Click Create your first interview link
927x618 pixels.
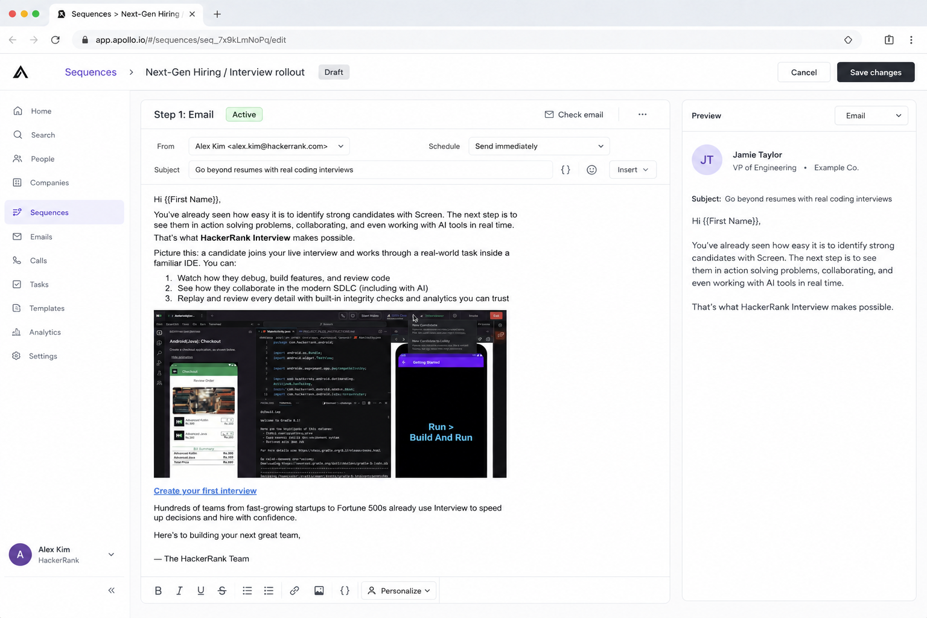point(205,491)
